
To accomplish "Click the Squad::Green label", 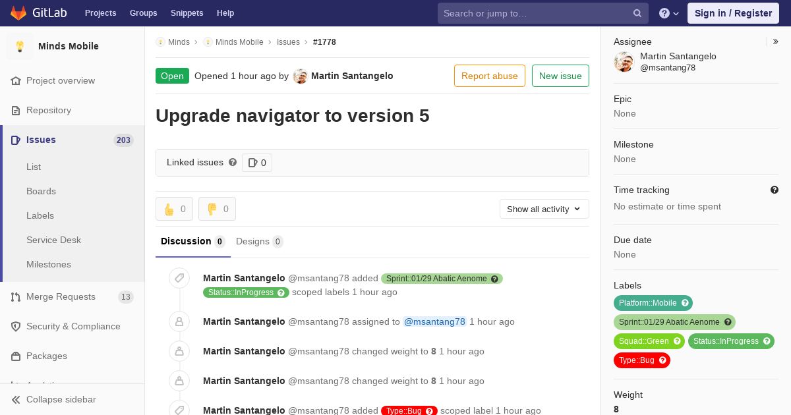I will [649, 341].
